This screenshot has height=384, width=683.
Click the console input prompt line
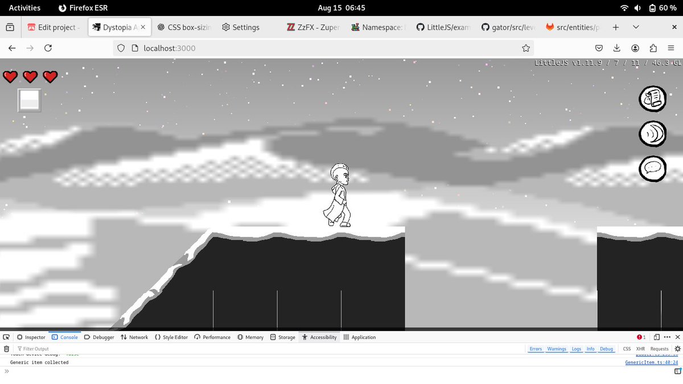pyautogui.click(x=336, y=371)
